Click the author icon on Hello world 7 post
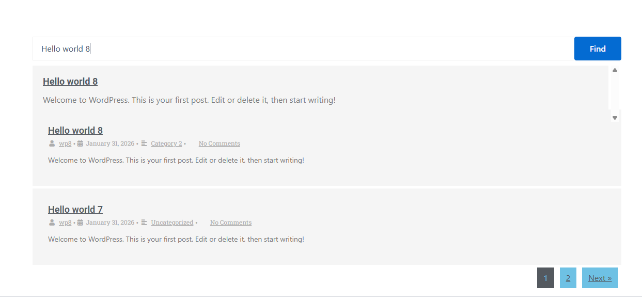This screenshot has width=642, height=299. click(52, 223)
